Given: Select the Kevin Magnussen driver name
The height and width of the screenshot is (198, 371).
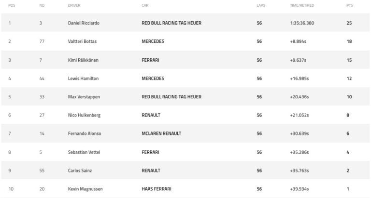Looking at the screenshot, I should coord(85,189).
